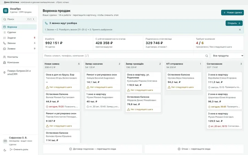Click the sidebar Поиск field

pyautogui.click(x=19, y=19)
